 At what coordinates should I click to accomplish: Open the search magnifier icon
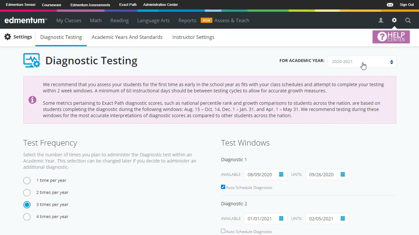(x=408, y=20)
